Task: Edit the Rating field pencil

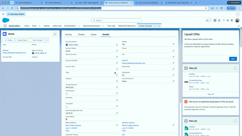Action: (173, 44)
